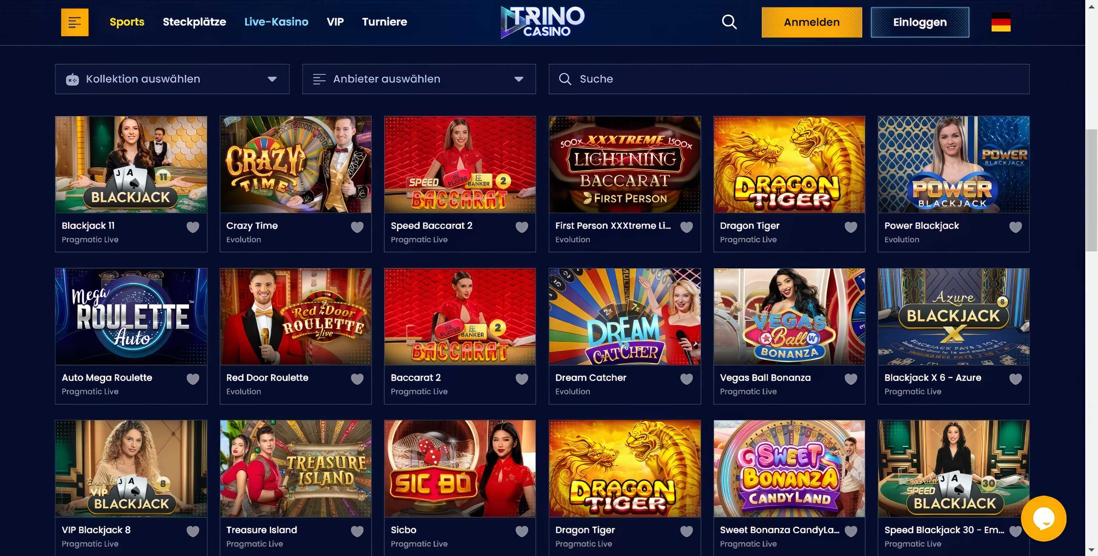The width and height of the screenshot is (1098, 556).
Task: Click the gamepad icon in Kollektion selector
Action: [x=72, y=79]
